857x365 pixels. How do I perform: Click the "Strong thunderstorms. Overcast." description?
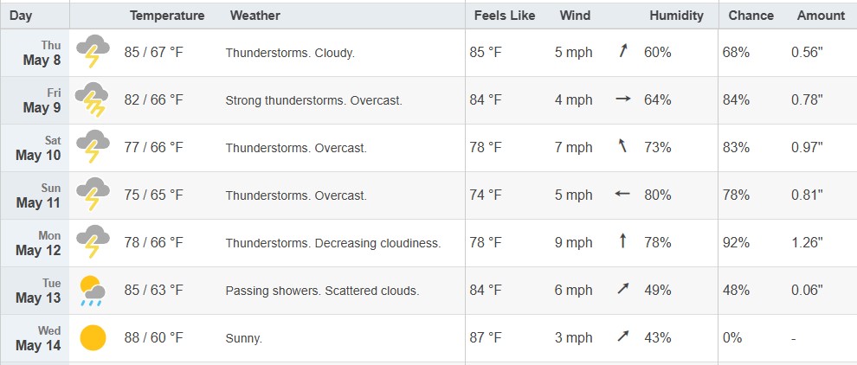coord(313,100)
